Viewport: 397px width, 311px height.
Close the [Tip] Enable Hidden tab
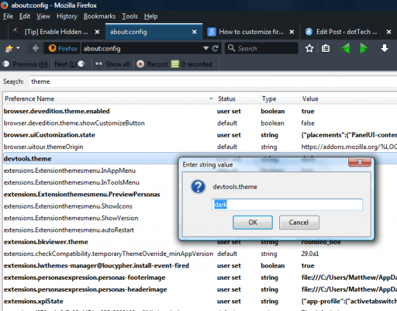(97, 32)
